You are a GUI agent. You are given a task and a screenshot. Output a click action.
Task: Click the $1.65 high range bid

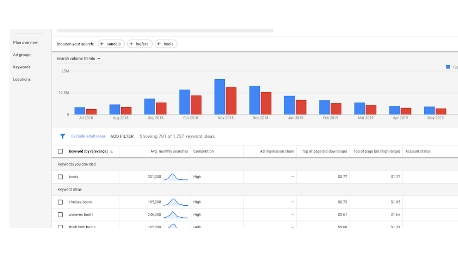coord(395,215)
